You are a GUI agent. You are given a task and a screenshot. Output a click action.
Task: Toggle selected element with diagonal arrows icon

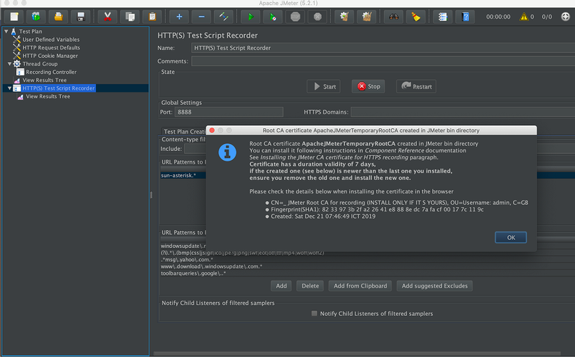tap(224, 17)
